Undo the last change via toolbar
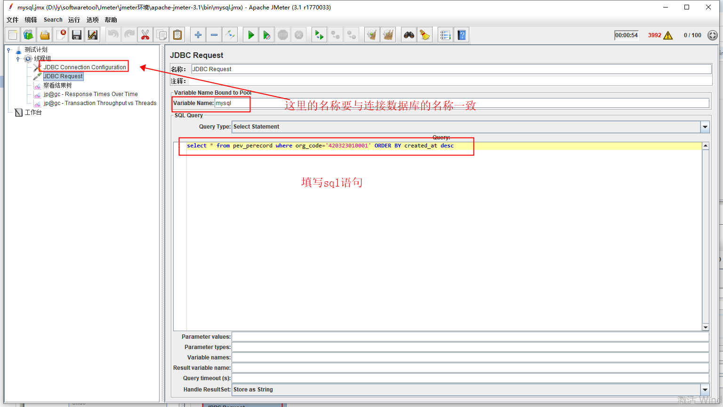The width and height of the screenshot is (723, 407). (113, 35)
